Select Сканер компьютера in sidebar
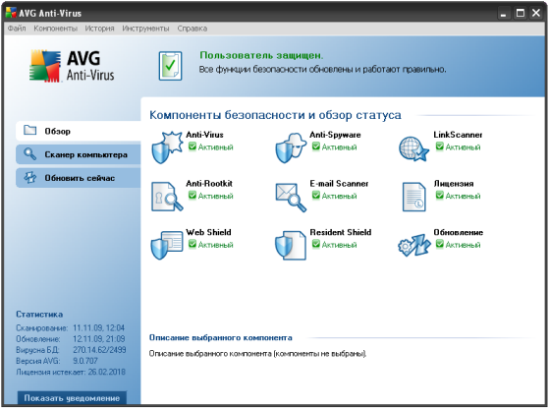 click(79, 154)
